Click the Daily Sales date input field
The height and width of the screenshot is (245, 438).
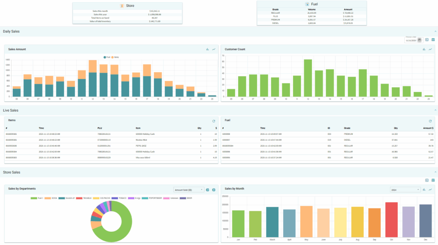[x=411, y=40]
